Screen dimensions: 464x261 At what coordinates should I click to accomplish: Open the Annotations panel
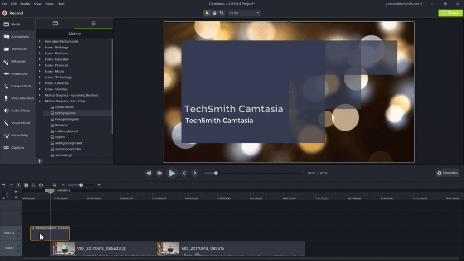point(18,37)
